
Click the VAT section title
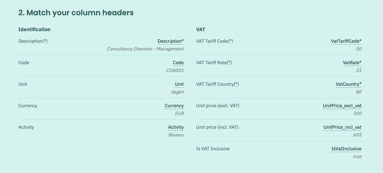point(201,30)
